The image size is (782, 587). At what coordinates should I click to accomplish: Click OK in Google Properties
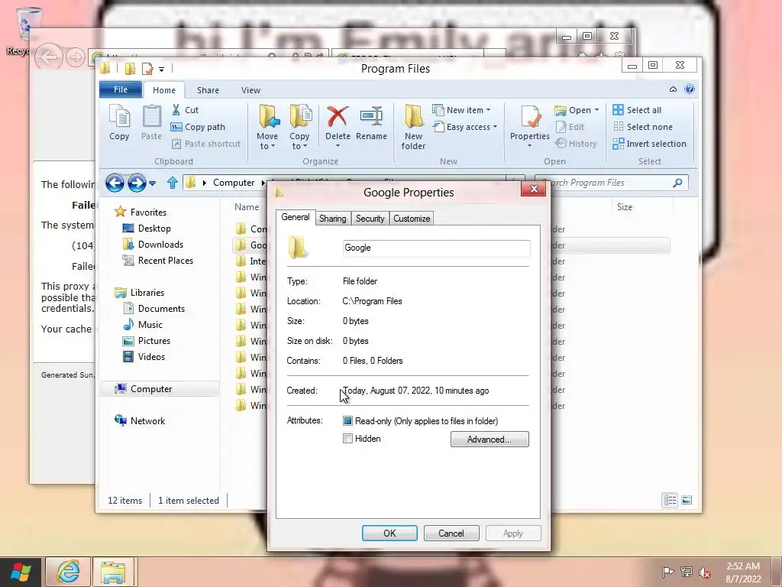tap(389, 533)
